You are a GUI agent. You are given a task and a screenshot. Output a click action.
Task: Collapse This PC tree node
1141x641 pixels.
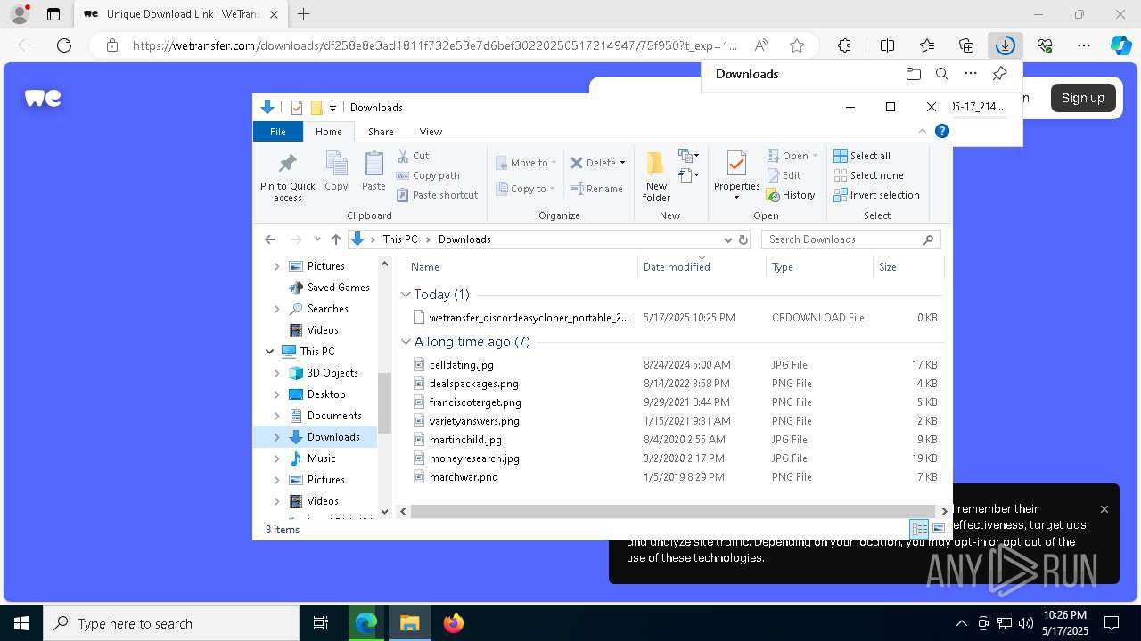coord(270,352)
